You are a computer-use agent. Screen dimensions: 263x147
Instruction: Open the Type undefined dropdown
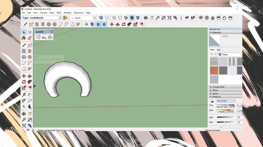[60, 18]
